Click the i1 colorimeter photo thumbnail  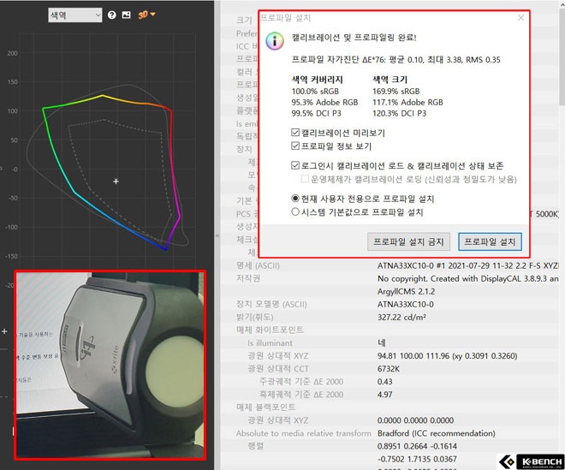click(x=110, y=365)
